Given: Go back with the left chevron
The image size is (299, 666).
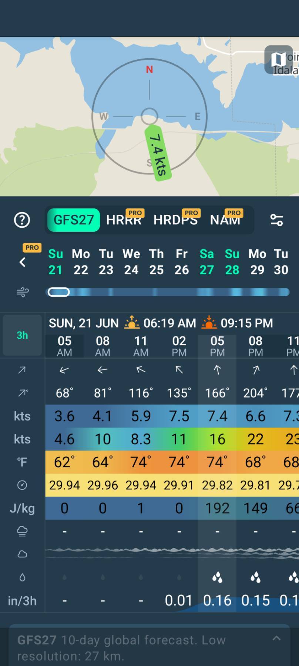Looking at the screenshot, I should click(x=23, y=262).
